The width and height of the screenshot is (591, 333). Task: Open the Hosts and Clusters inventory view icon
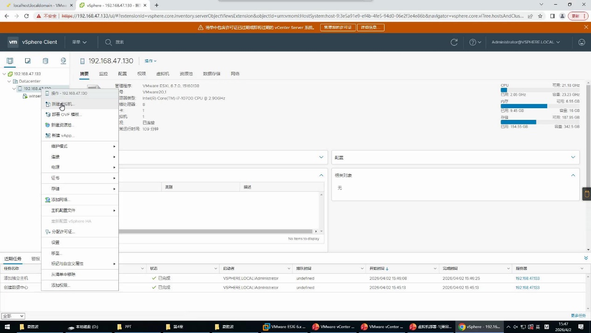point(10,61)
